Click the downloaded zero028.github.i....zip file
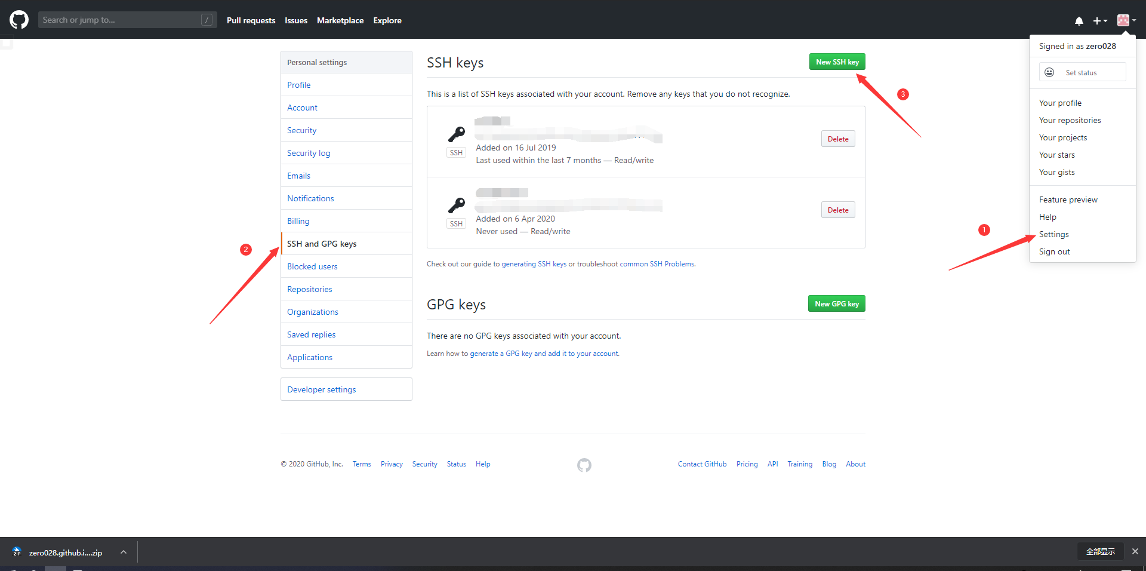The height and width of the screenshot is (571, 1146). (x=66, y=552)
